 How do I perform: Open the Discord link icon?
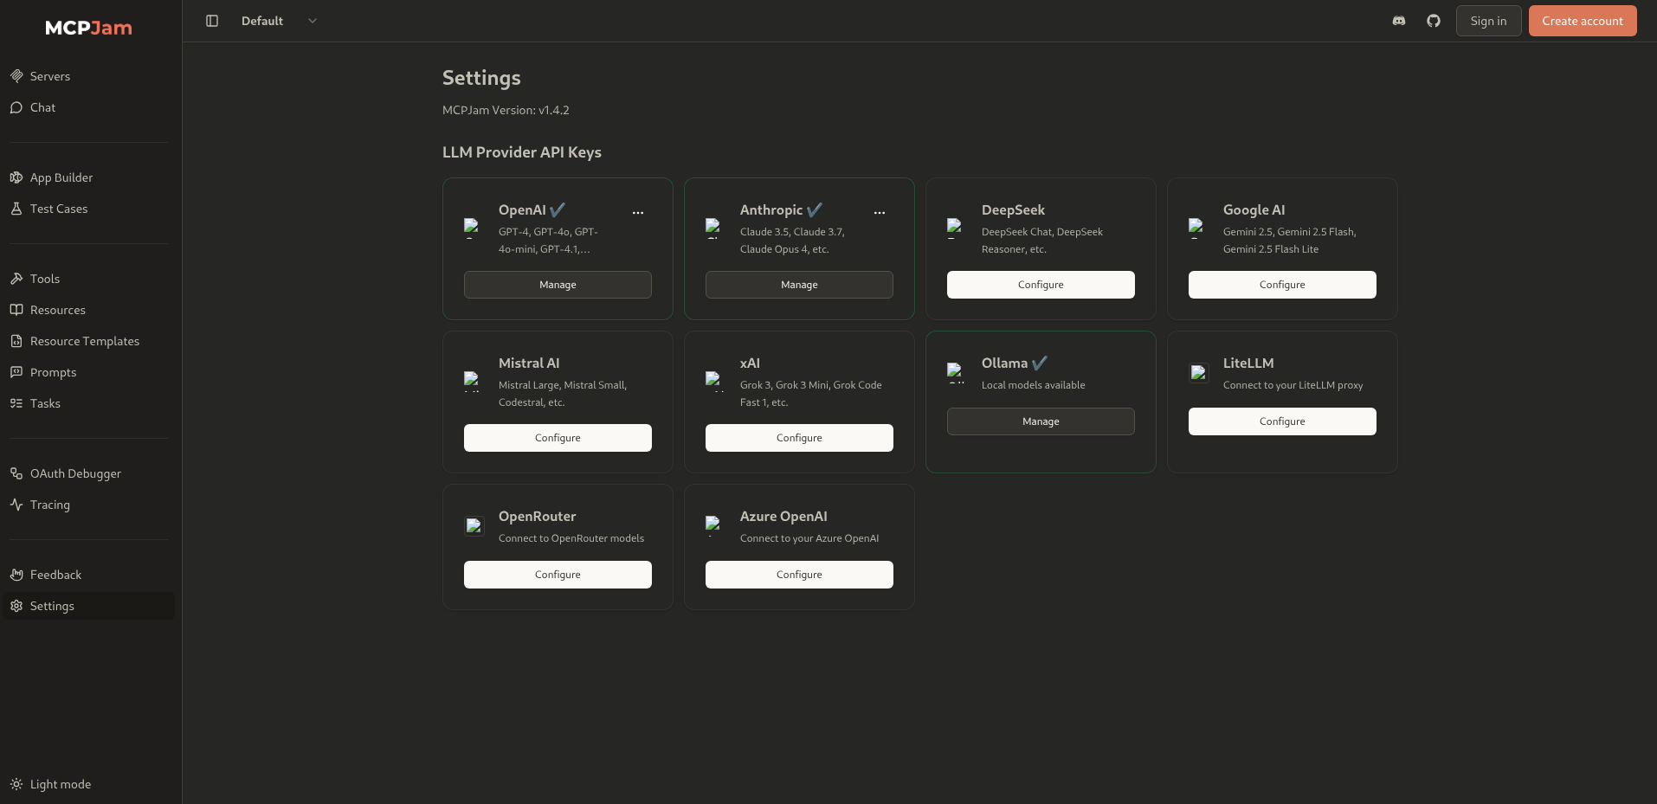click(1399, 21)
